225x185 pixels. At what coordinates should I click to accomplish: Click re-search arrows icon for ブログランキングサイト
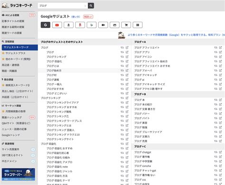(x=122, y=139)
